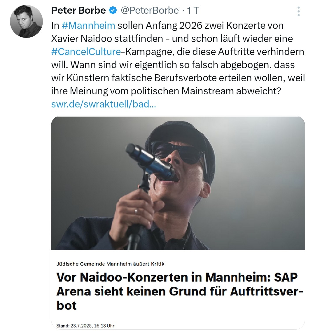Viewport: 315px width, 332px height.
Task: Open the three-dot more options menu
Action: tap(298, 11)
